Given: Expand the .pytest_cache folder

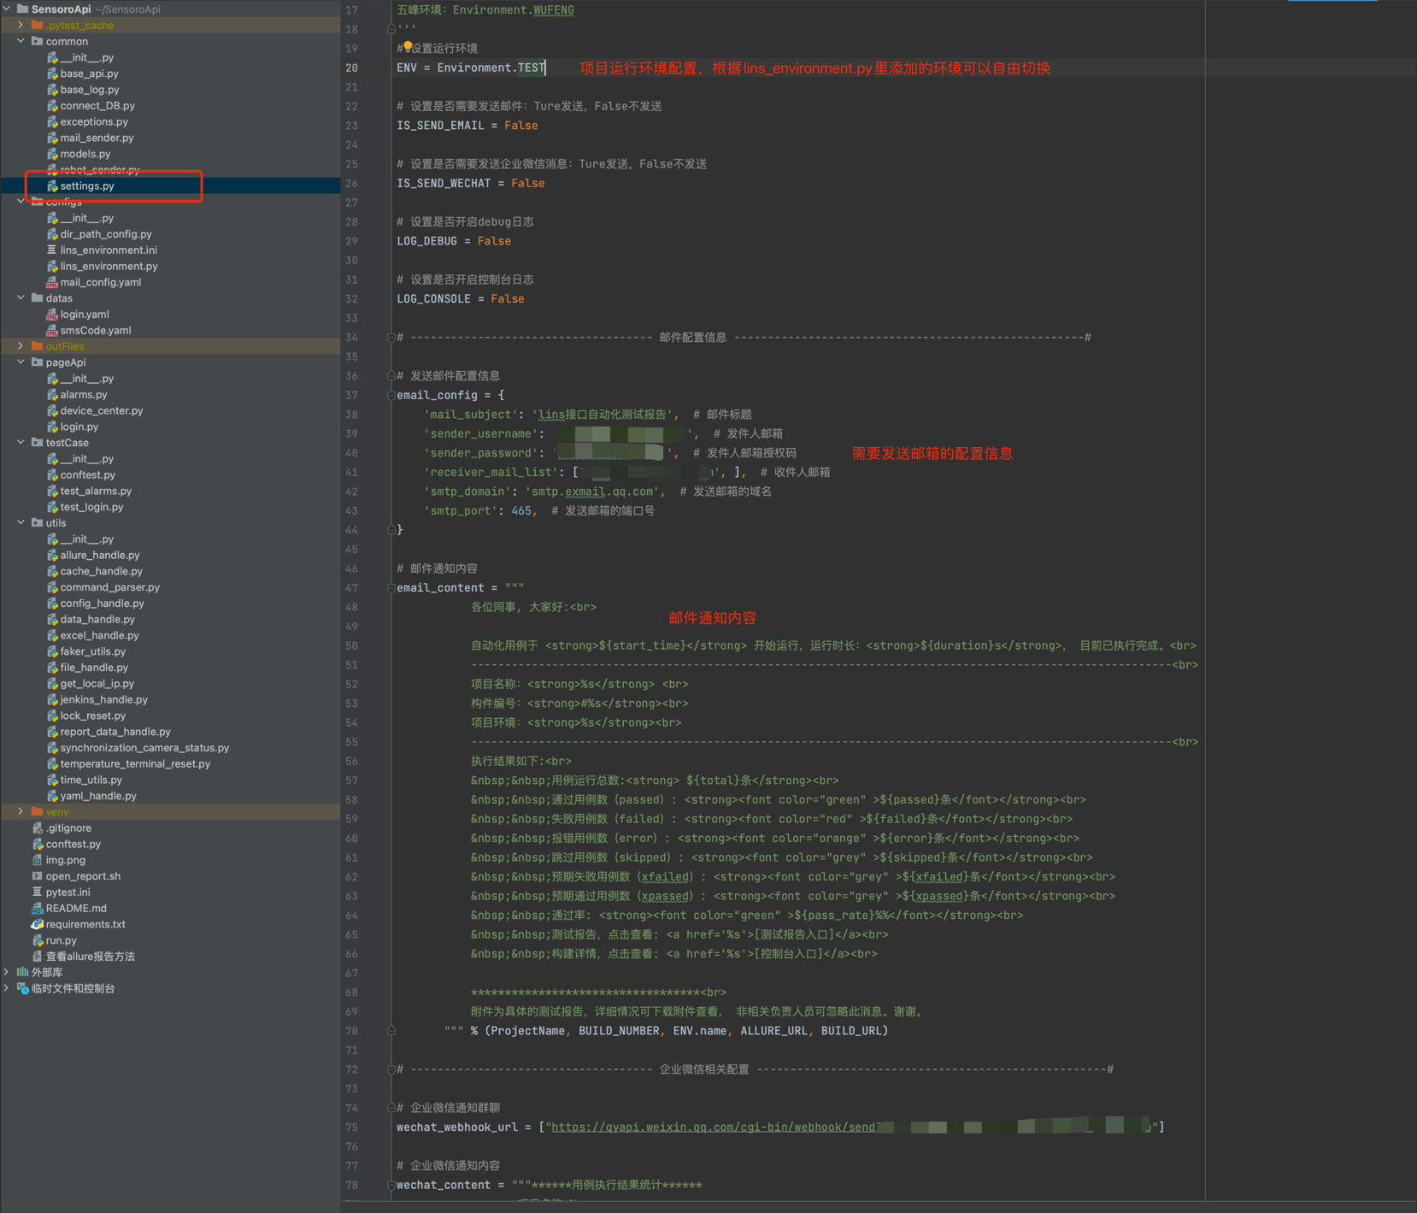Looking at the screenshot, I should pos(21,26).
